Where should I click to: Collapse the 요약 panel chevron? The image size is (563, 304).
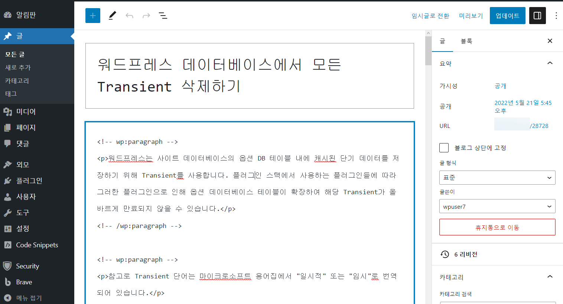tap(550, 63)
